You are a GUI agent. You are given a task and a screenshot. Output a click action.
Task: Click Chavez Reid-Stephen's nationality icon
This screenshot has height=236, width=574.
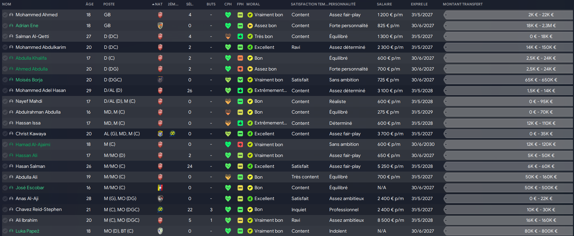pos(160,209)
